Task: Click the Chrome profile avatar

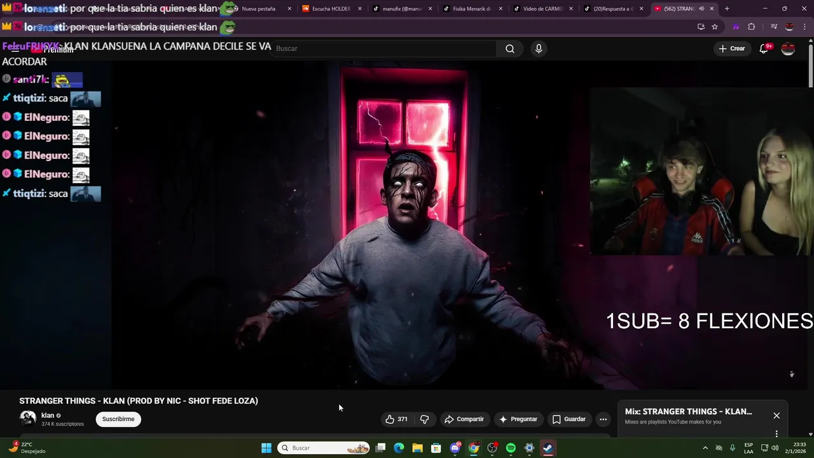Action: point(789,27)
